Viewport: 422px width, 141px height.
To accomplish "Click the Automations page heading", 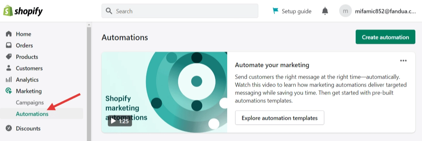I will point(125,37).
